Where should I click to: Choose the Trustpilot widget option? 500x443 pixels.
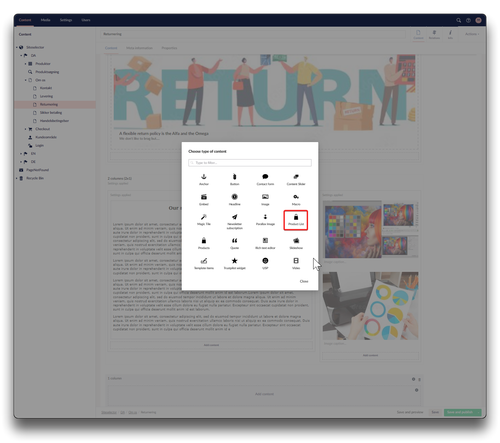[235, 264]
